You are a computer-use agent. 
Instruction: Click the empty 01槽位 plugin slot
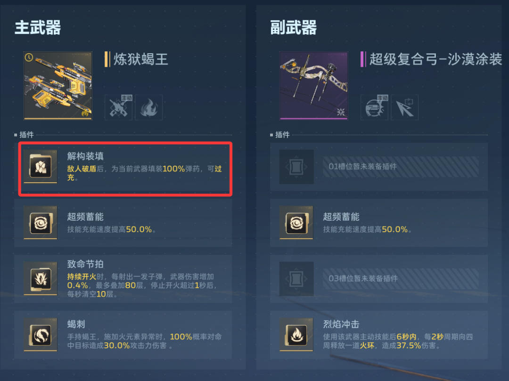tap(379, 167)
